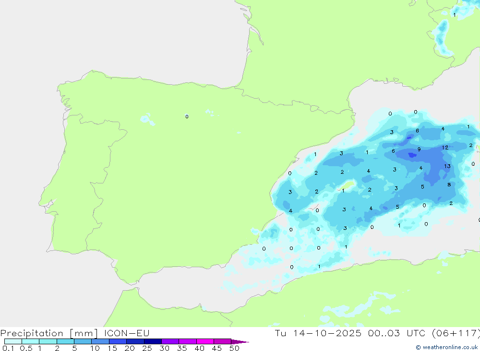Click the legend label '30'
This screenshot has height=351, width=480.
point(164,348)
